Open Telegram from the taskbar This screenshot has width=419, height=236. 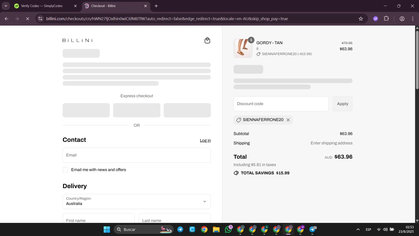(180, 230)
